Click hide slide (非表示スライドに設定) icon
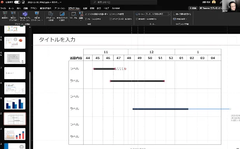This screenshot has width=240, height=149. coord(62,14)
